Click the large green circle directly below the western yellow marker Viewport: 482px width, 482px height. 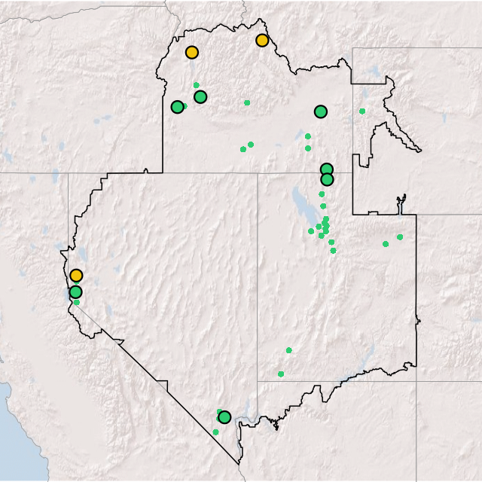75,291
